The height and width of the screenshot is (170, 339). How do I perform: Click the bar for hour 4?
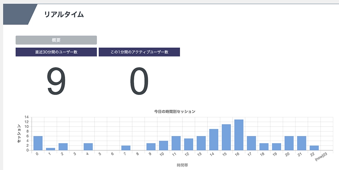(88, 147)
